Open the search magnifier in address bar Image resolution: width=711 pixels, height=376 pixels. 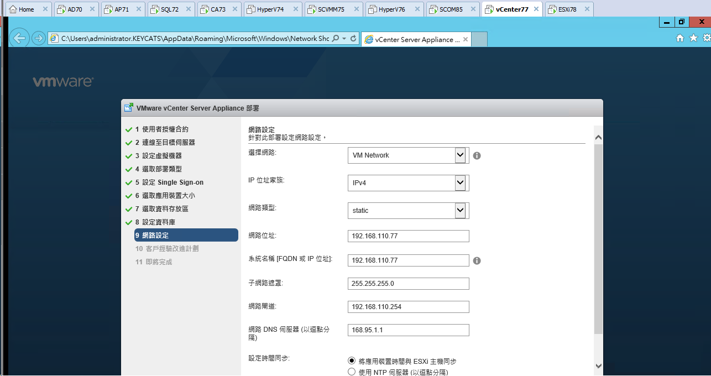coord(335,39)
